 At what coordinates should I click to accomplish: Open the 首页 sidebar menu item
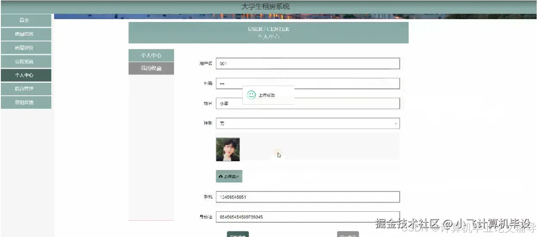pyautogui.click(x=26, y=20)
